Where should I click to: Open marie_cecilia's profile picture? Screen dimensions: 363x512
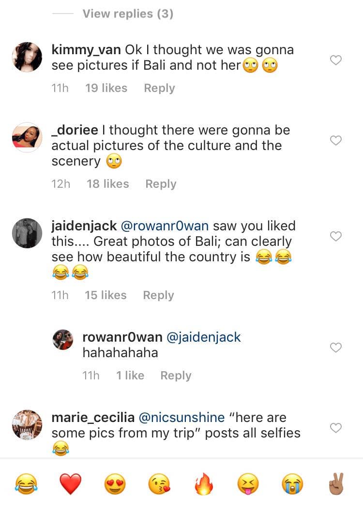(x=27, y=425)
